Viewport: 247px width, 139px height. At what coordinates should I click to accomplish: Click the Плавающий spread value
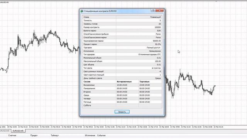coord(155,17)
